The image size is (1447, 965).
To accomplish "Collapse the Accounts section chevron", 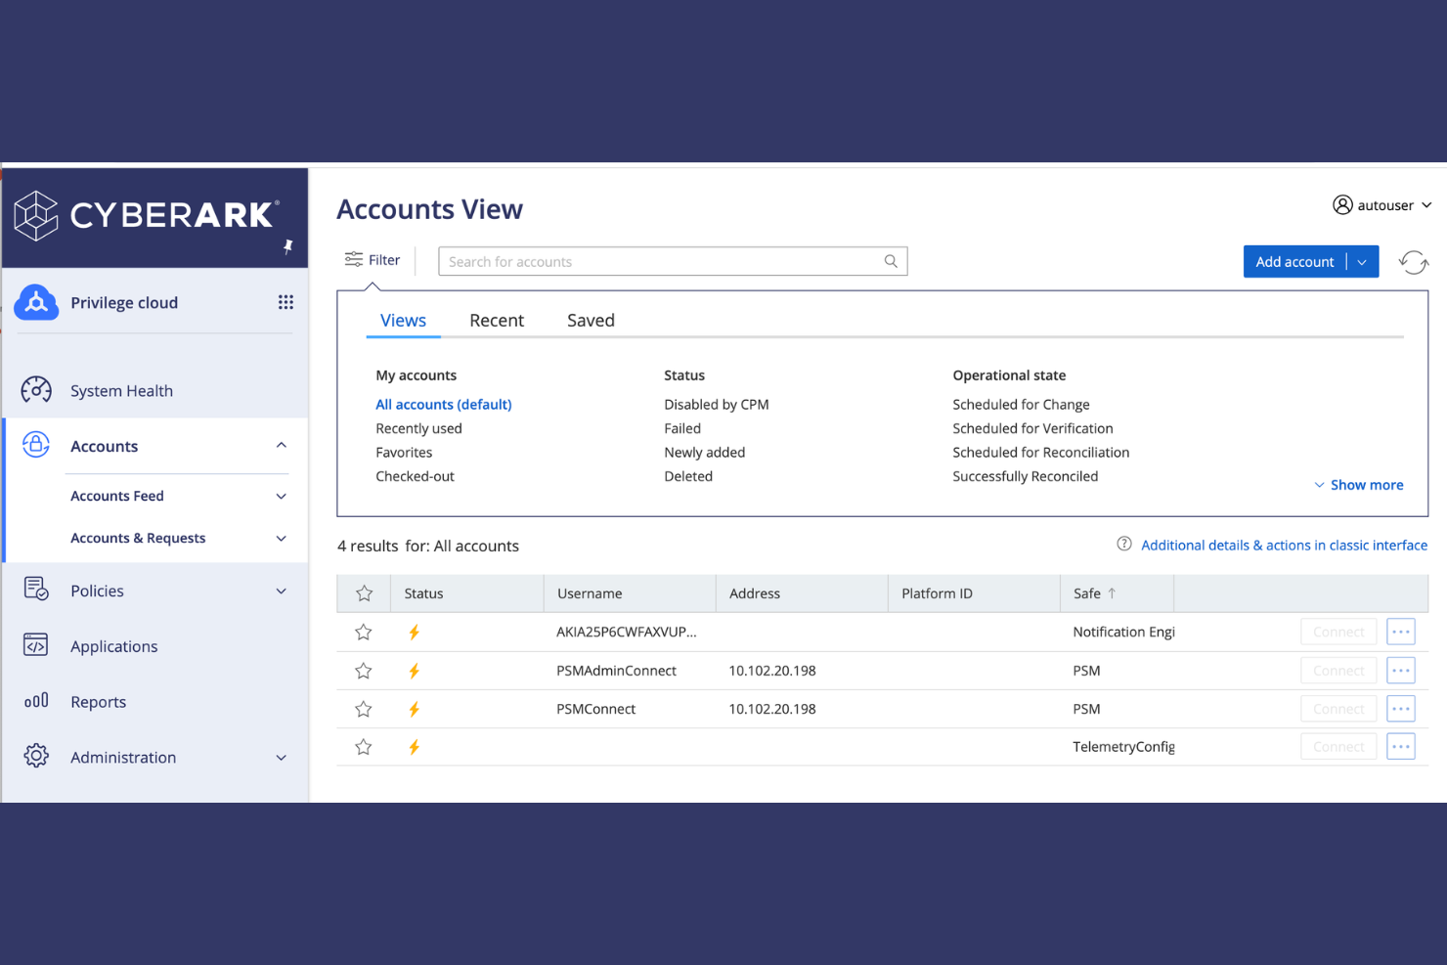I will click(x=282, y=445).
